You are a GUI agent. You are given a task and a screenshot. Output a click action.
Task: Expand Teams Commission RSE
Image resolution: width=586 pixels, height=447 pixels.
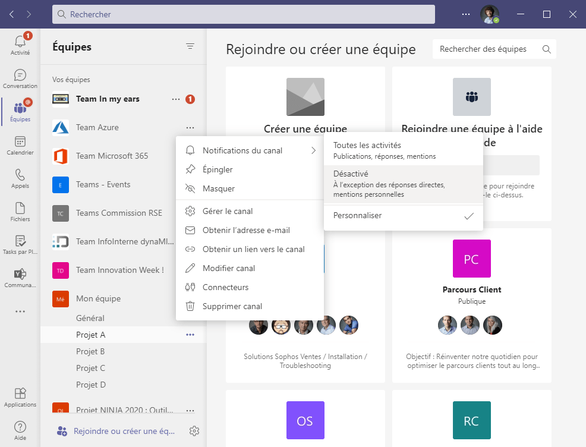tap(119, 213)
